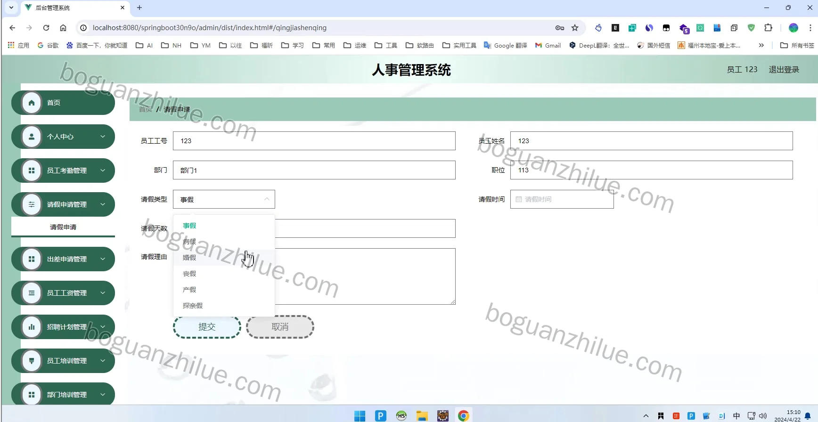Open Chrome from the taskbar

463,416
